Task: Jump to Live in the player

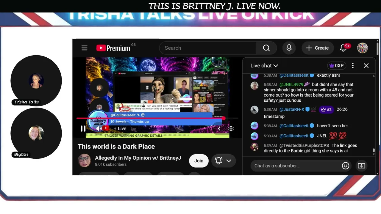Action: click(x=121, y=128)
